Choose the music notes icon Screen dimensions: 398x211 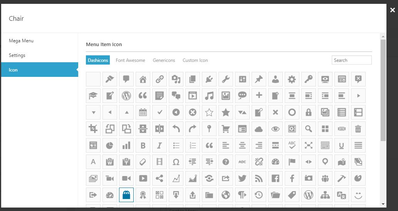click(x=209, y=96)
